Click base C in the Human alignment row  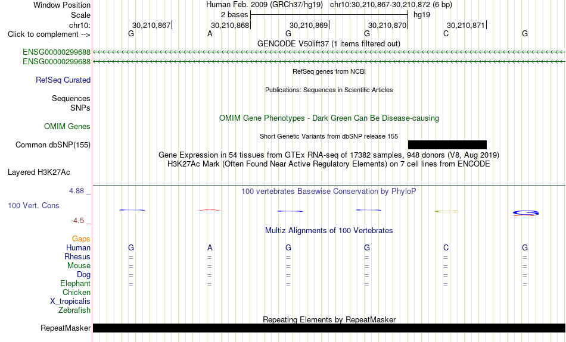(x=446, y=247)
